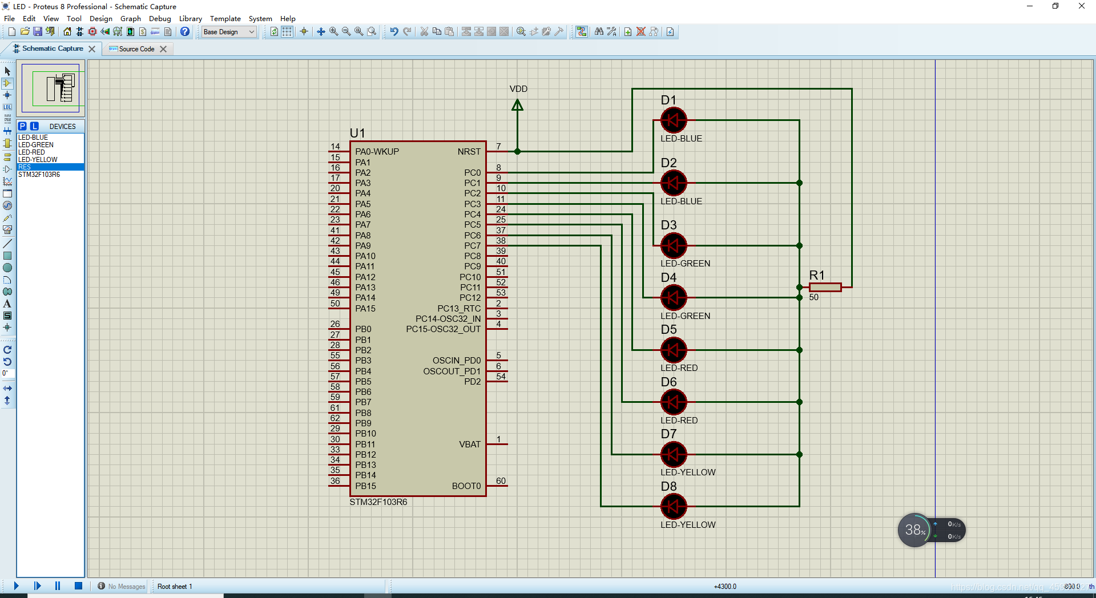Select LED-YELLOW in the devices list

(x=50, y=160)
